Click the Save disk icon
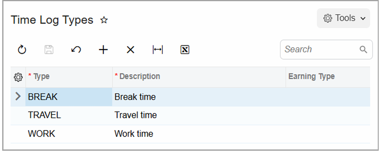The width and height of the screenshot is (380, 152). click(49, 50)
